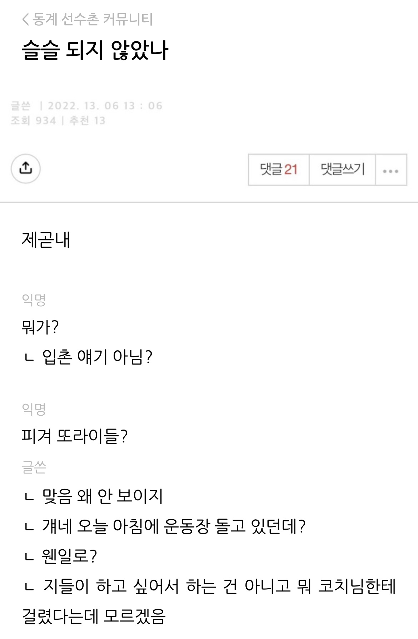Click the reply arrow before '웬일로?'
Viewport: 418px width, 639px height.
[29, 556]
